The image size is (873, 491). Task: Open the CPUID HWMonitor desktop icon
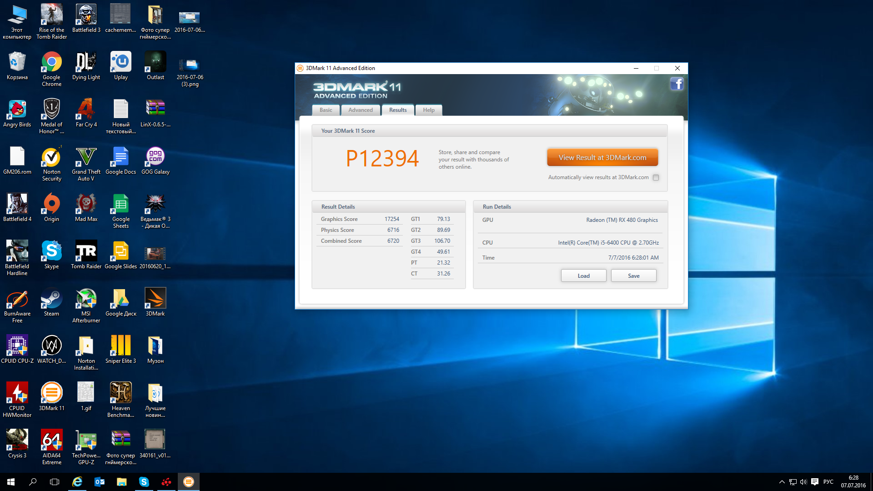[x=17, y=393]
